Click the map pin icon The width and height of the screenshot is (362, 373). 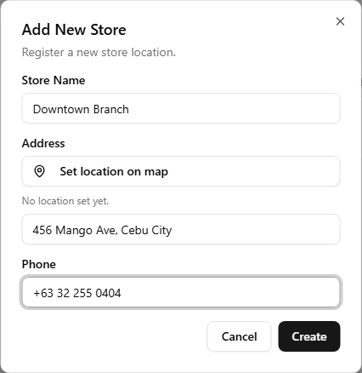click(x=39, y=171)
